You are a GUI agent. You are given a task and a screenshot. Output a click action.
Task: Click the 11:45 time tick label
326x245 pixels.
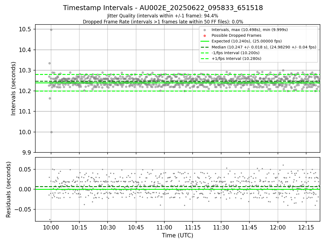(249, 228)
